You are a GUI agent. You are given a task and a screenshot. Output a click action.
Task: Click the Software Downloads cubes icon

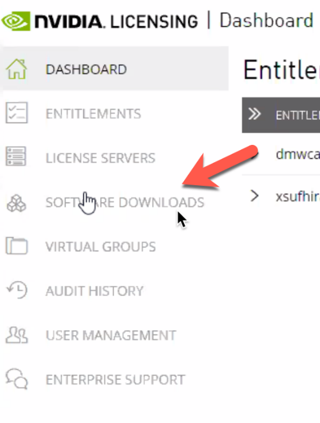coord(17,203)
